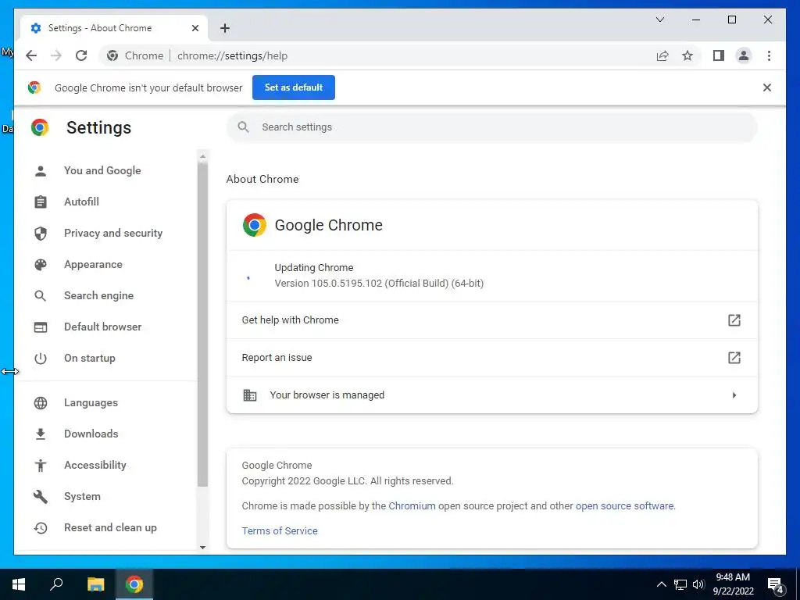Open On startup settings

(90, 358)
